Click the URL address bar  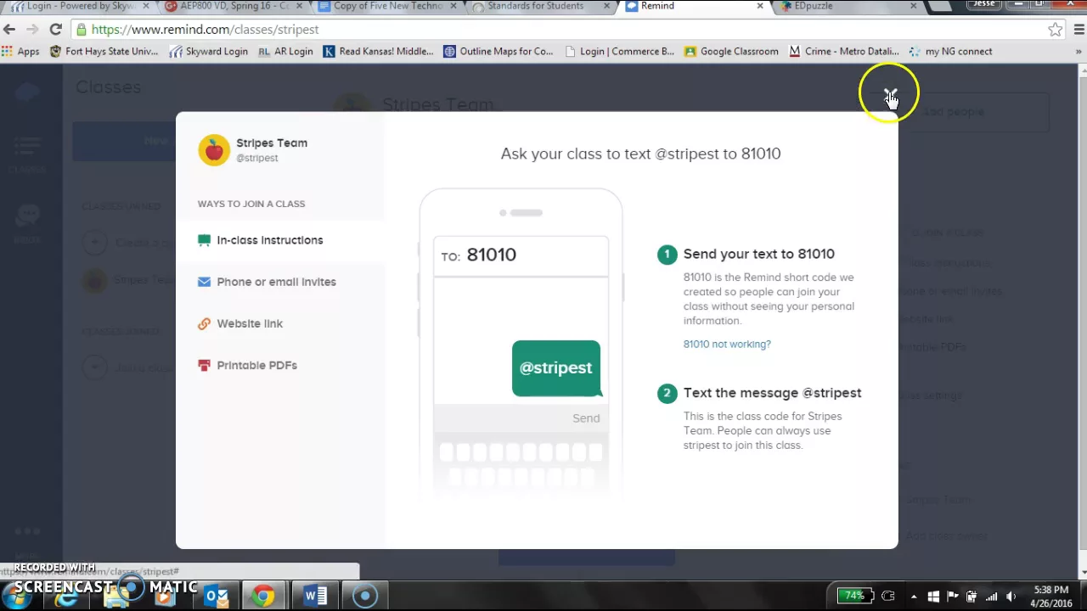click(560, 30)
